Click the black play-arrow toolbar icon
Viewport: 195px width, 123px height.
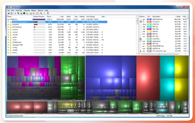[15, 13]
